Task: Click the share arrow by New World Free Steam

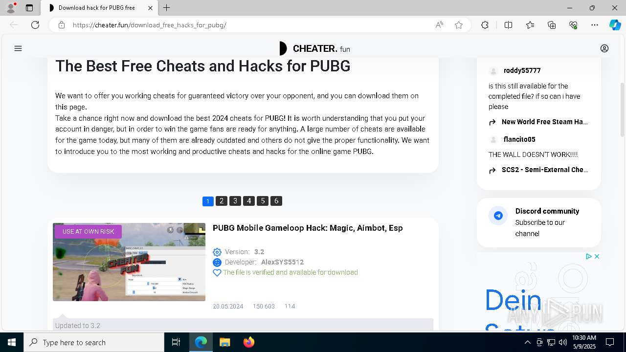Action: point(492,122)
